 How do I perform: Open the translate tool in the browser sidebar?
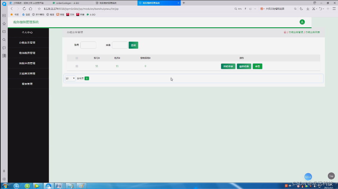click(4, 55)
